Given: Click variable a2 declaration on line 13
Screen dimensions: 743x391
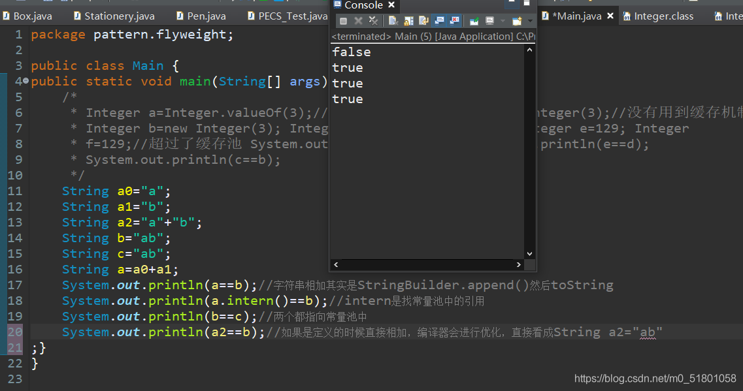Looking at the screenshot, I should click(125, 223).
